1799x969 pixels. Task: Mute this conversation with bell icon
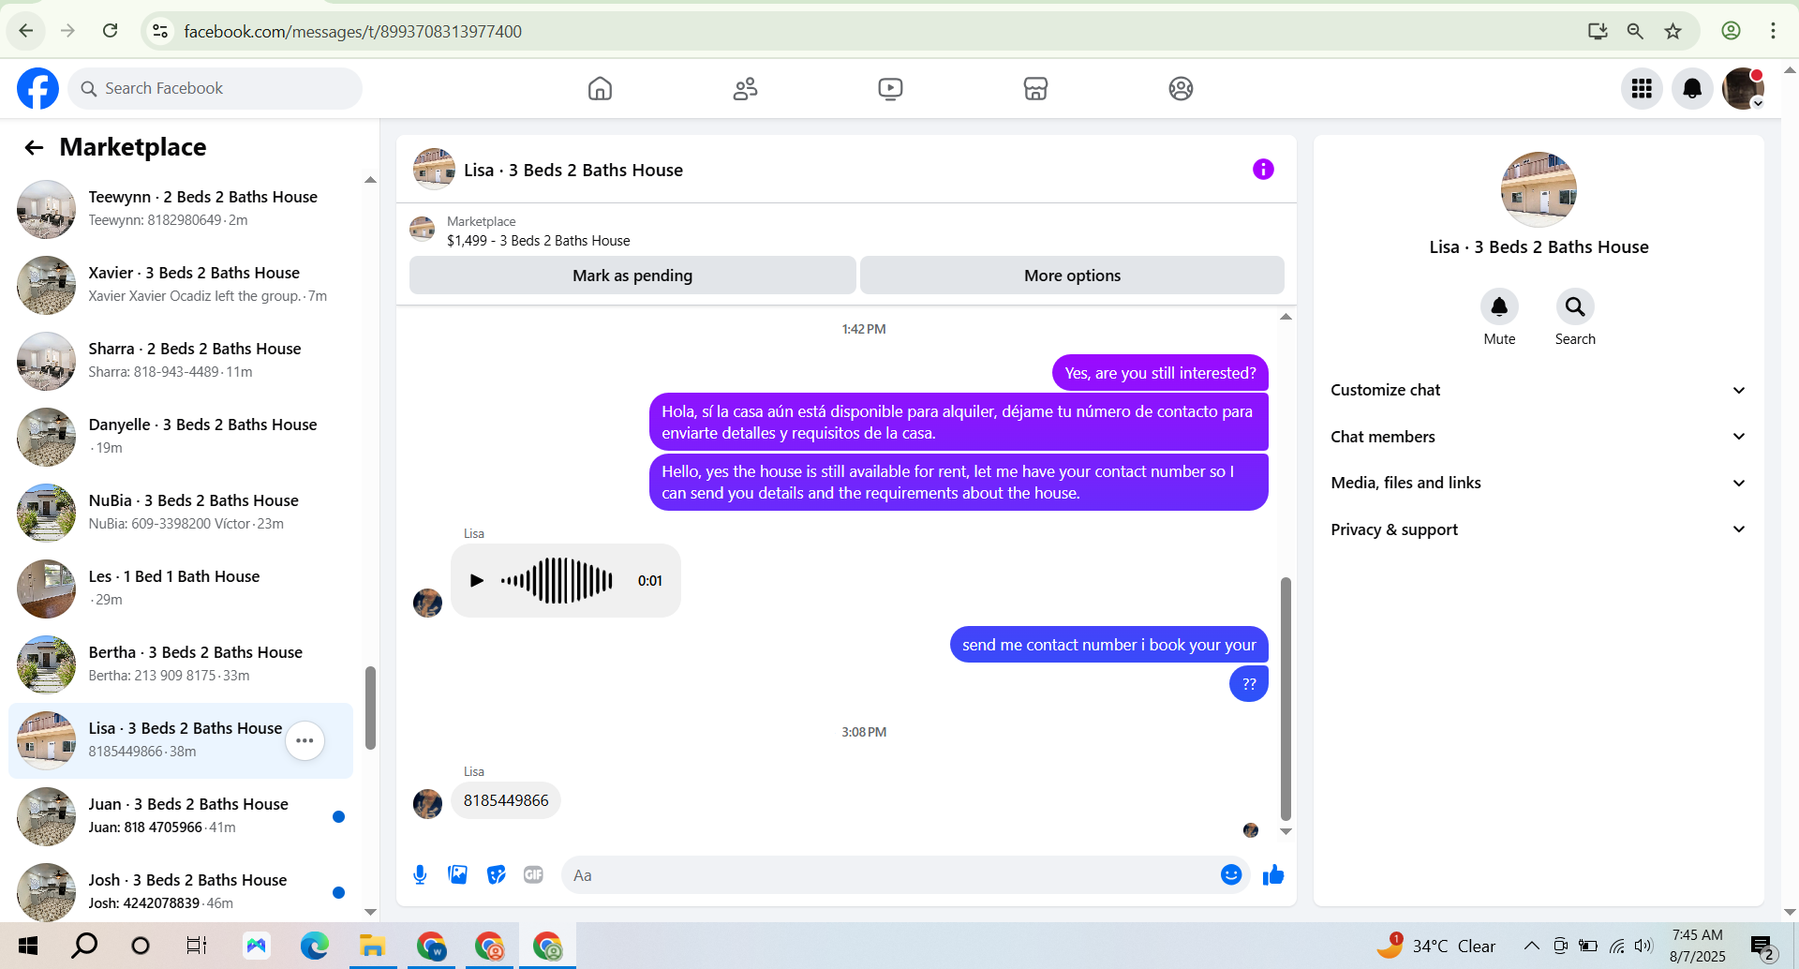coord(1499,306)
